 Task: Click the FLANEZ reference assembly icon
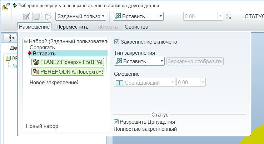36,62
